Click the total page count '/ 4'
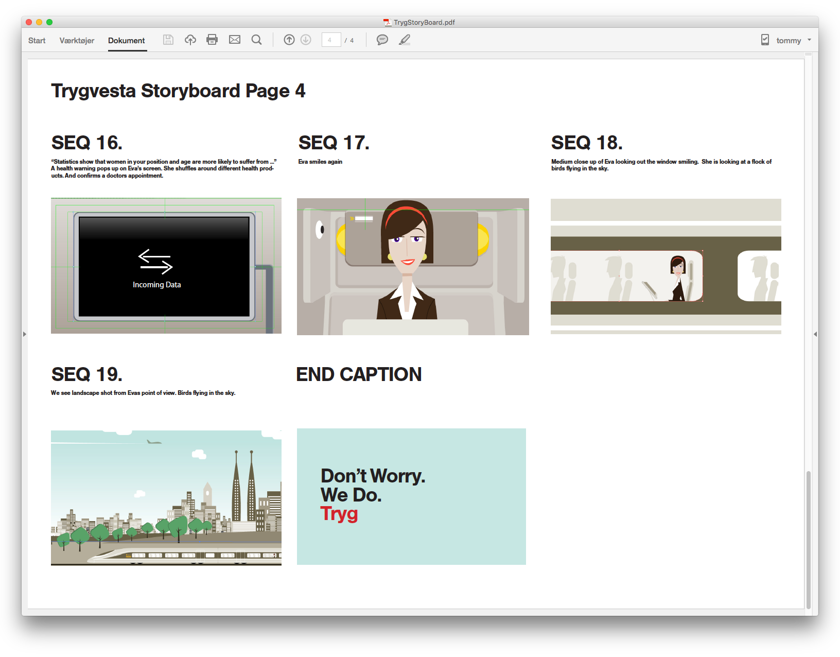Screen dimensions: 840x657 click(349, 41)
